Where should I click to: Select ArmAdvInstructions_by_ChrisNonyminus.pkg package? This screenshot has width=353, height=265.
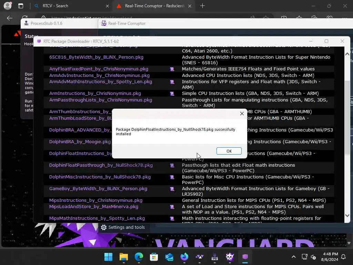[99, 76]
